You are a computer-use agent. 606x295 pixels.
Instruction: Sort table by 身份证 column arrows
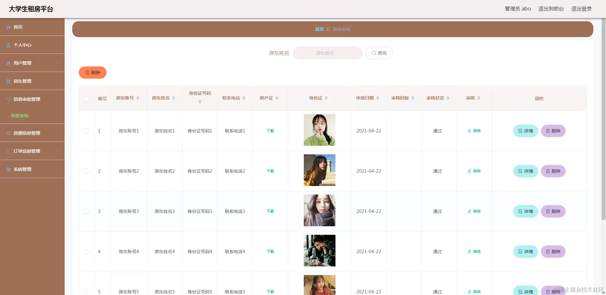pos(326,98)
